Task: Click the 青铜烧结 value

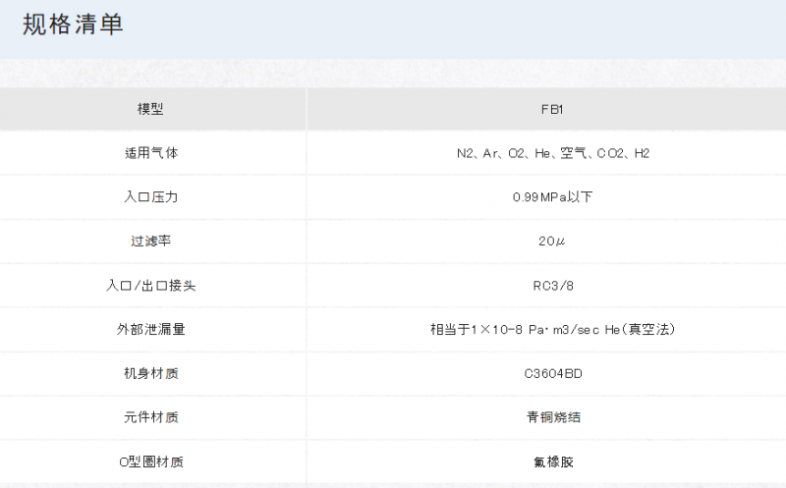Action: click(553, 417)
